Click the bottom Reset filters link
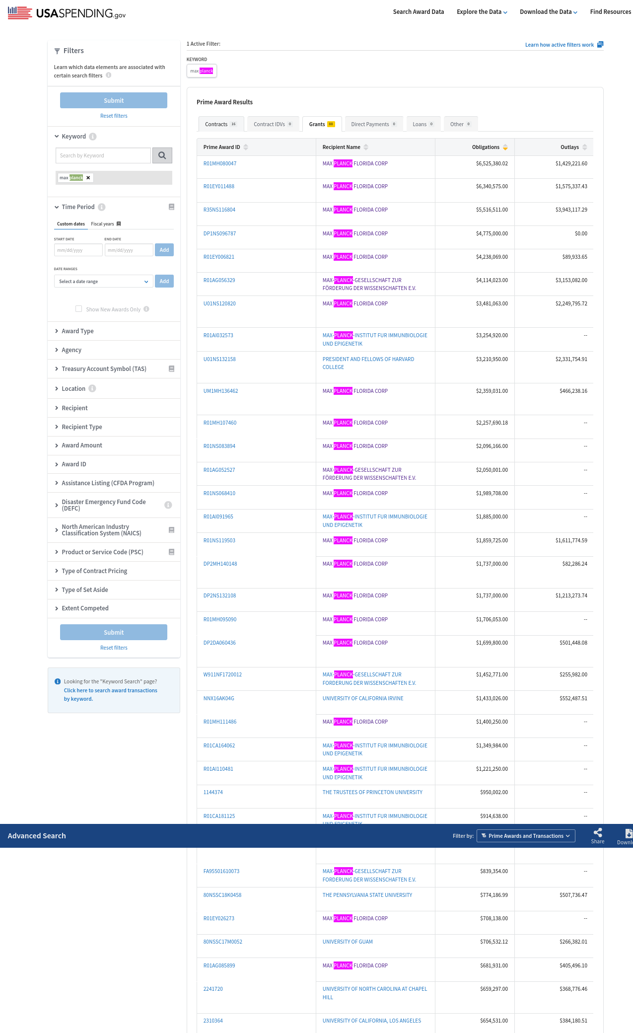The height and width of the screenshot is (1033, 633). click(114, 648)
